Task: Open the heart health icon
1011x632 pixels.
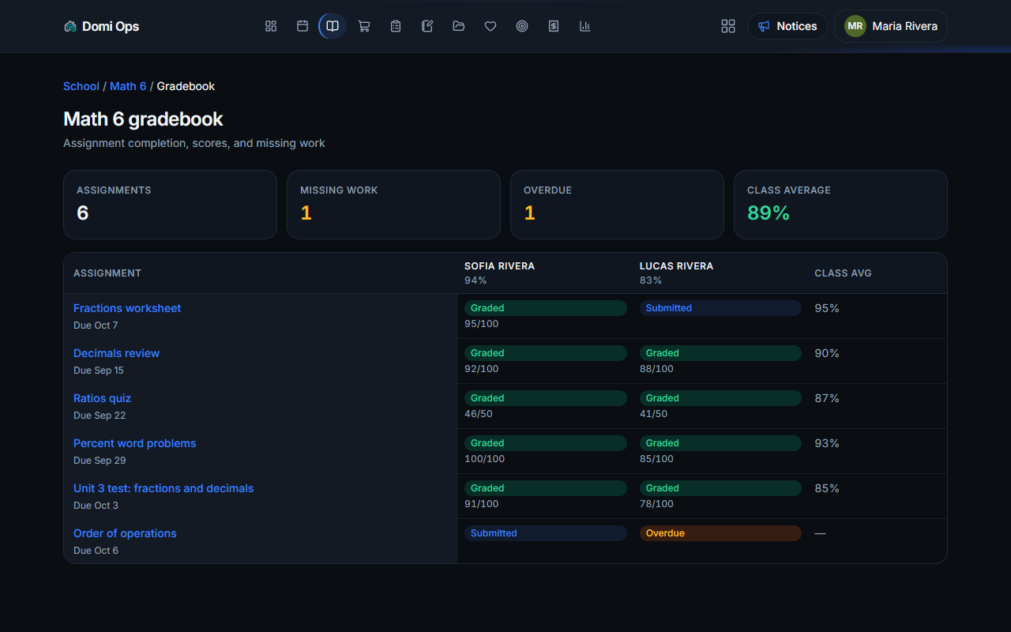Action: pos(490,26)
